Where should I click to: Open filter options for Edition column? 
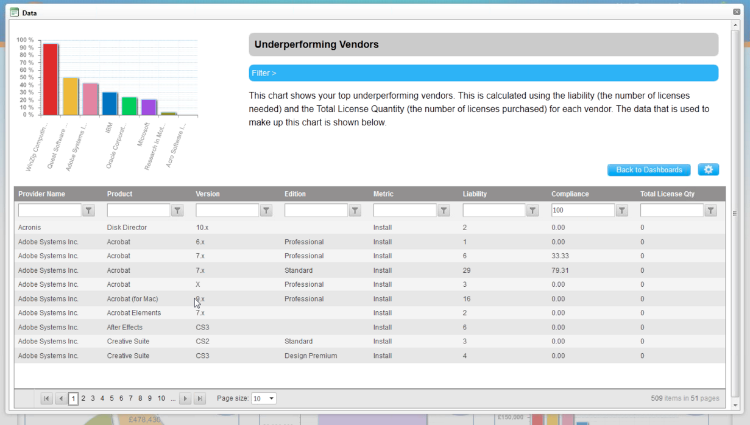[x=355, y=210]
